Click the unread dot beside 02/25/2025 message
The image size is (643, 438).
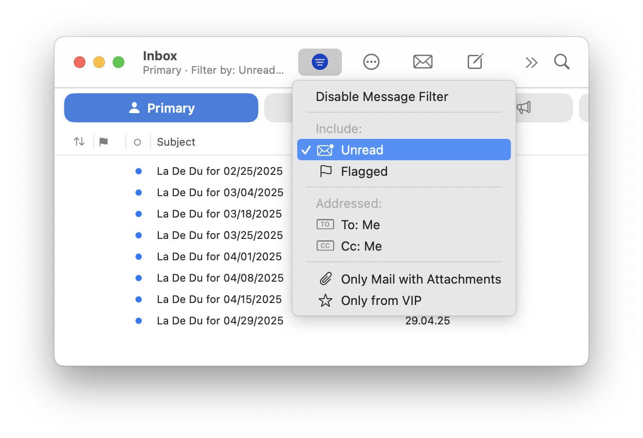pyautogui.click(x=138, y=171)
